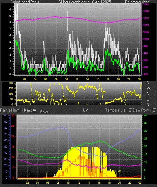Select the 975 barometer axis value

[x=146, y=74]
